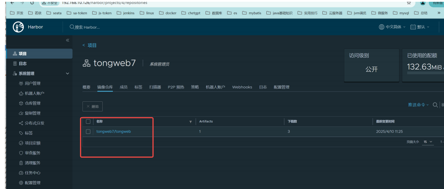Open the mysql bookmark folder
Image resolution: width=444 pixels, height=189 pixels.
[x=401, y=13]
